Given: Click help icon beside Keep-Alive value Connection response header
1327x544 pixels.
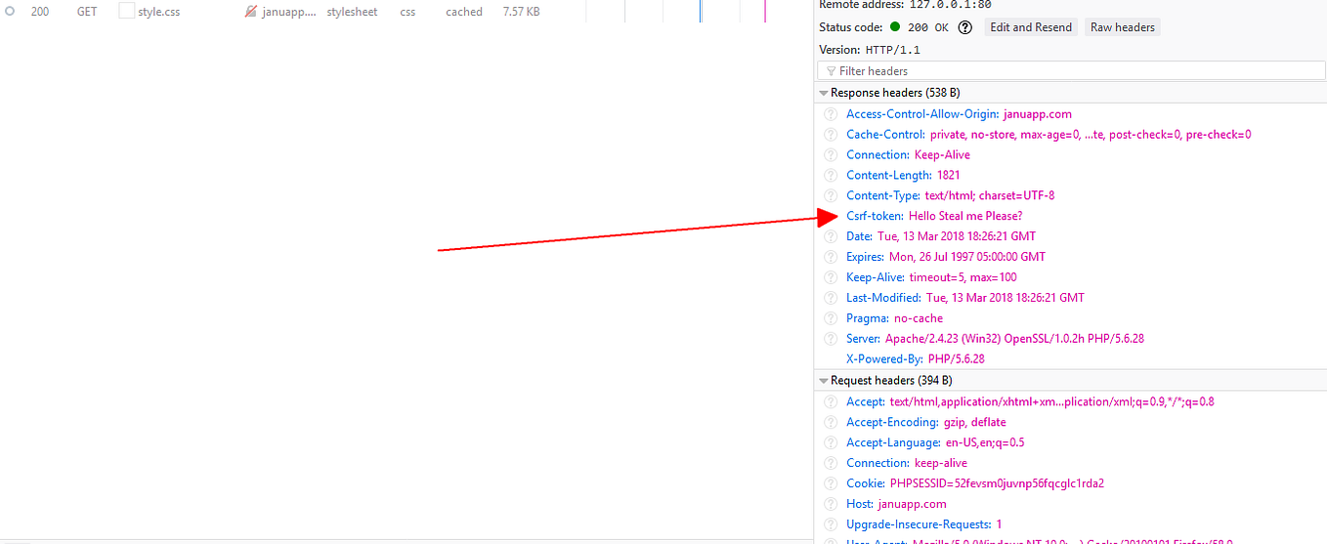Looking at the screenshot, I should [831, 155].
